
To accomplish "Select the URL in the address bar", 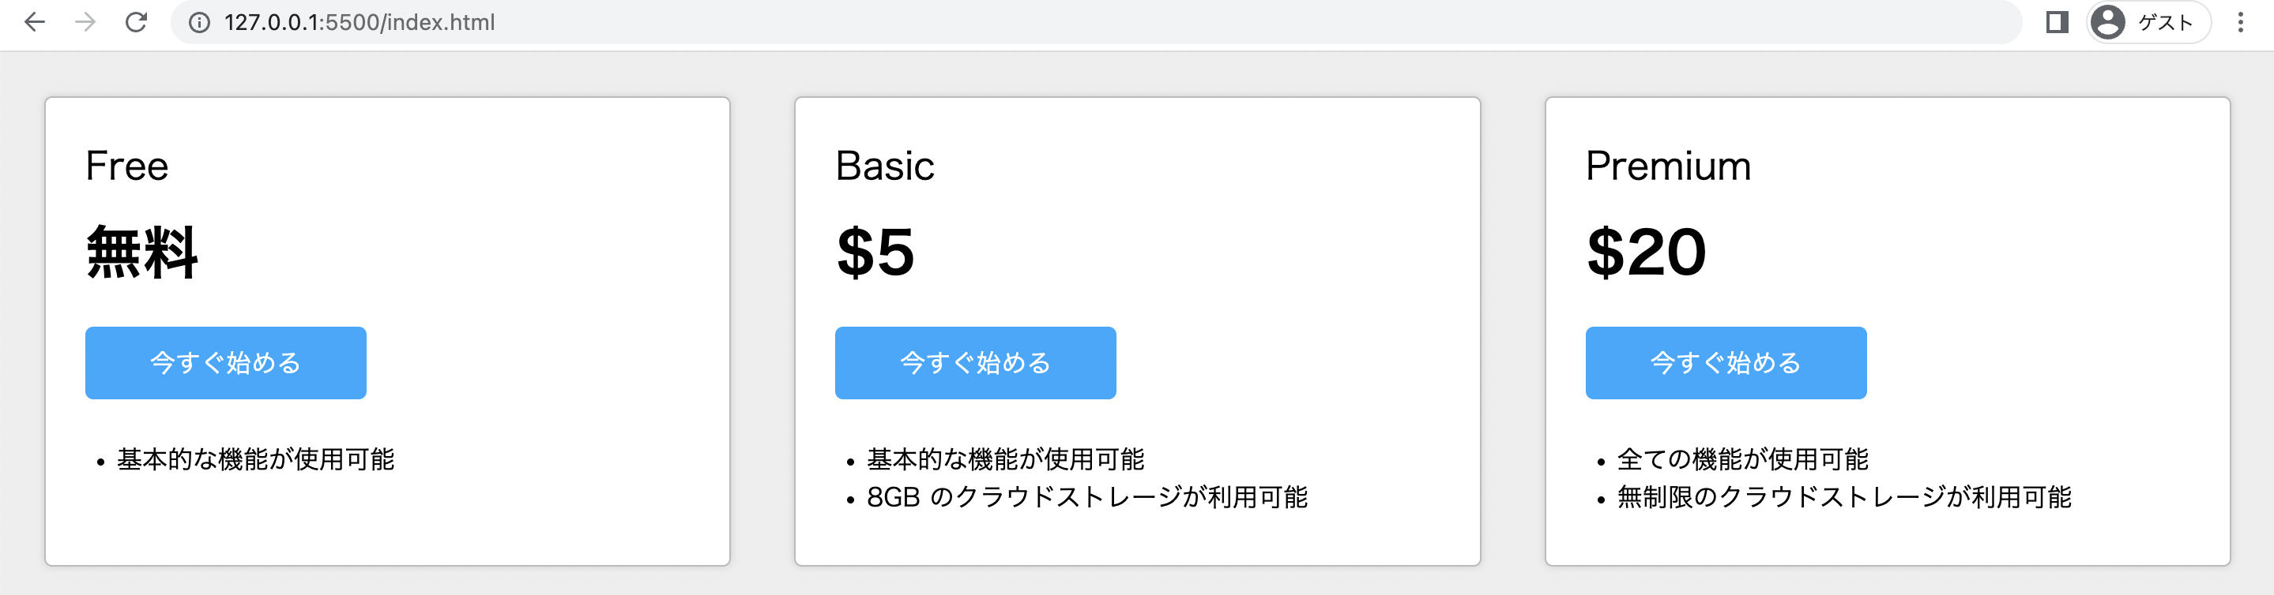I will 360,22.
